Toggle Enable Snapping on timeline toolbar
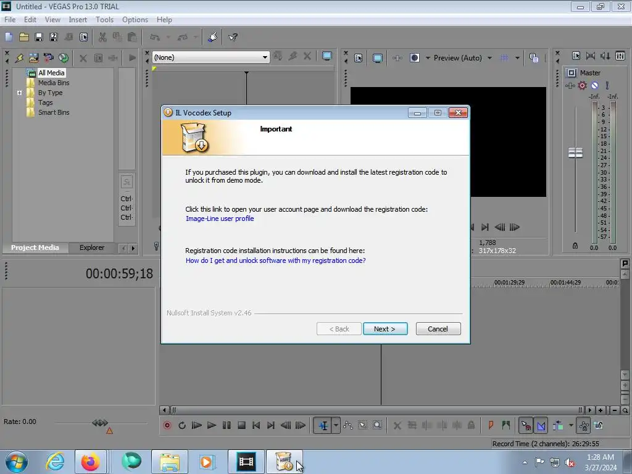 pyautogui.click(x=526, y=425)
